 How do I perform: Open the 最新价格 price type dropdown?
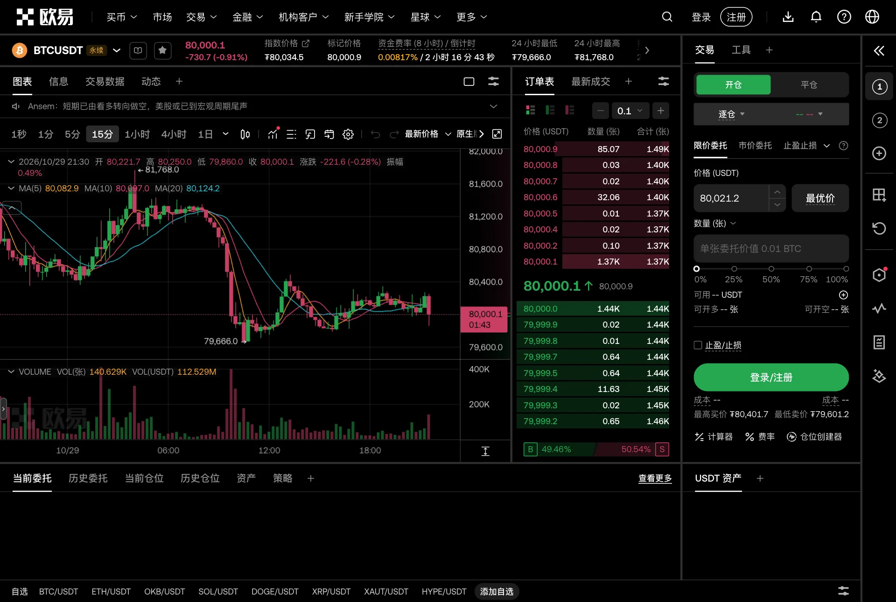click(428, 134)
